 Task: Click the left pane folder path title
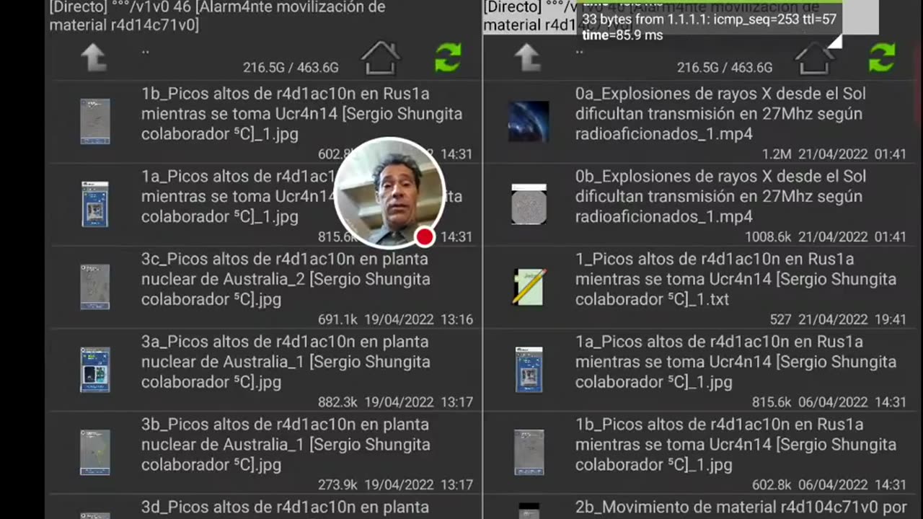click(218, 16)
